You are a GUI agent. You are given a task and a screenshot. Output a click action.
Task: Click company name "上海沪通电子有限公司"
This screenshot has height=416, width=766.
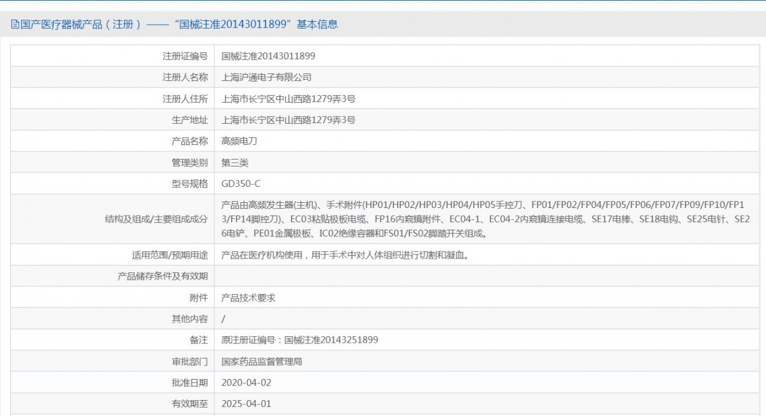coord(266,77)
